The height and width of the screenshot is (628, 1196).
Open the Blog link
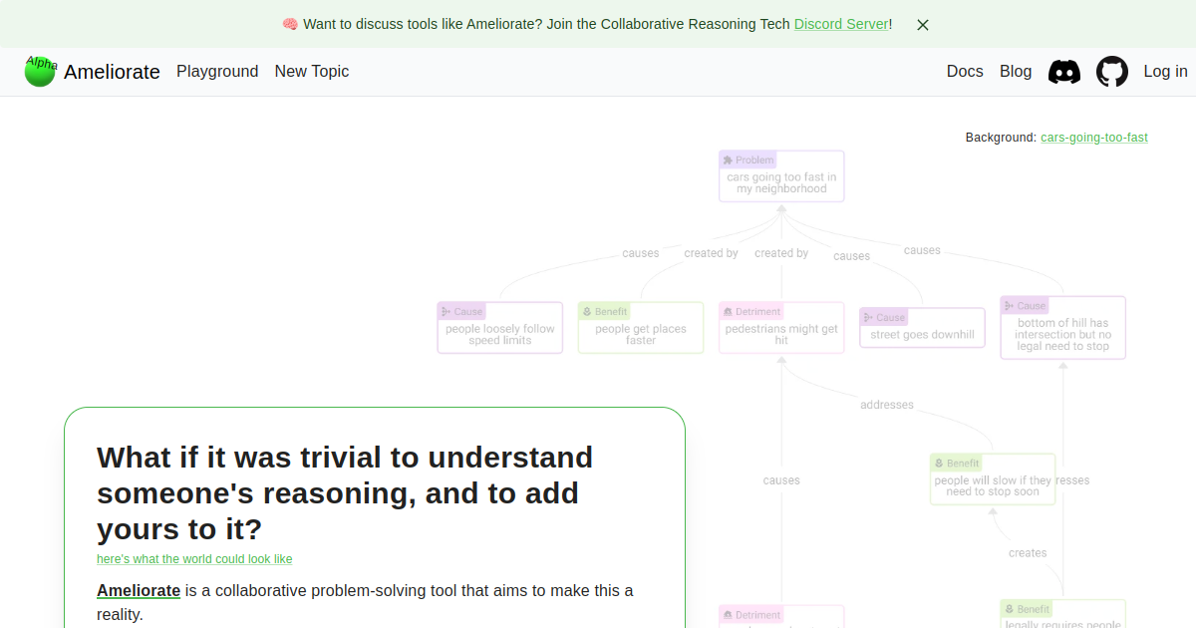coord(1016,72)
